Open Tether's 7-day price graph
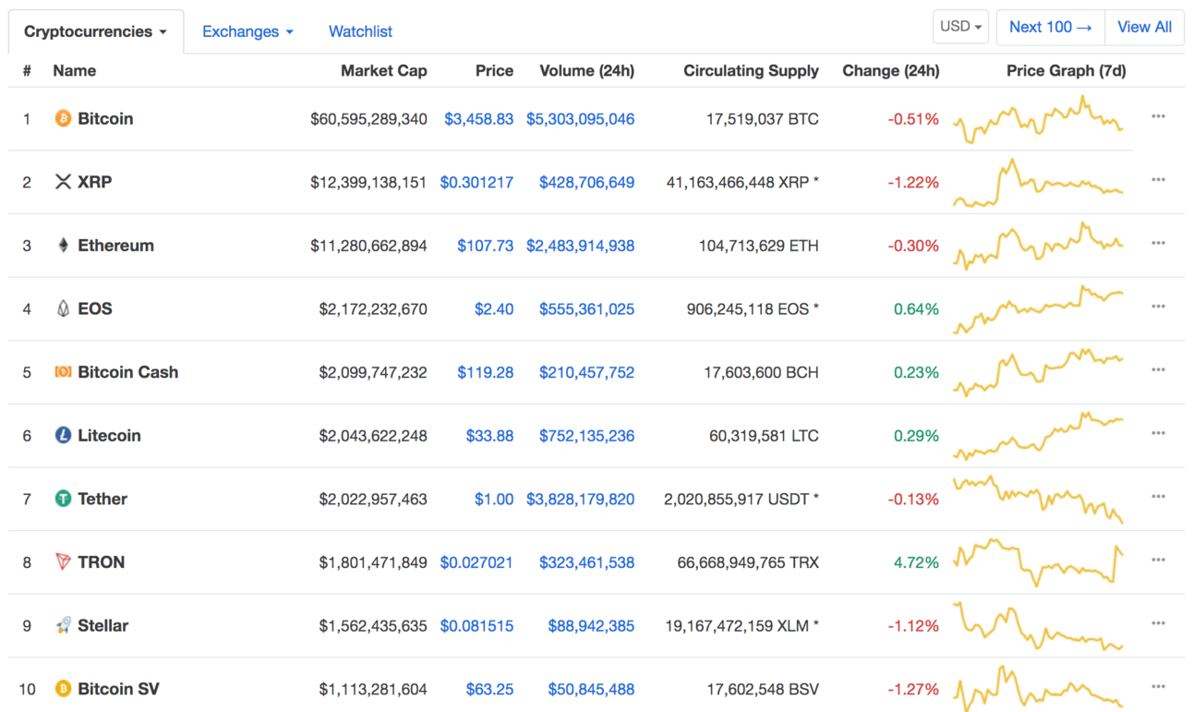1193x712 pixels. [1039, 500]
